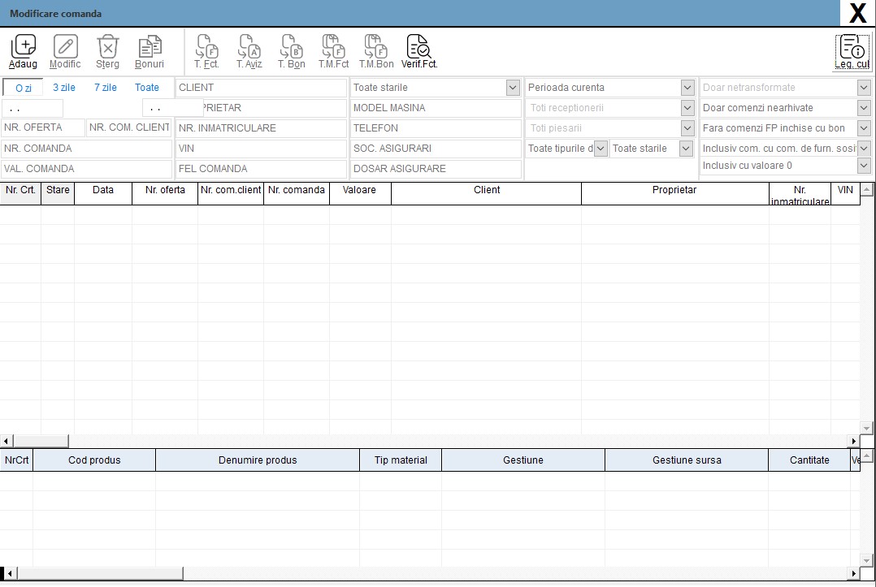Screen dimensions: 876x587
Task: Sort by Stare column header
Action: click(x=58, y=193)
